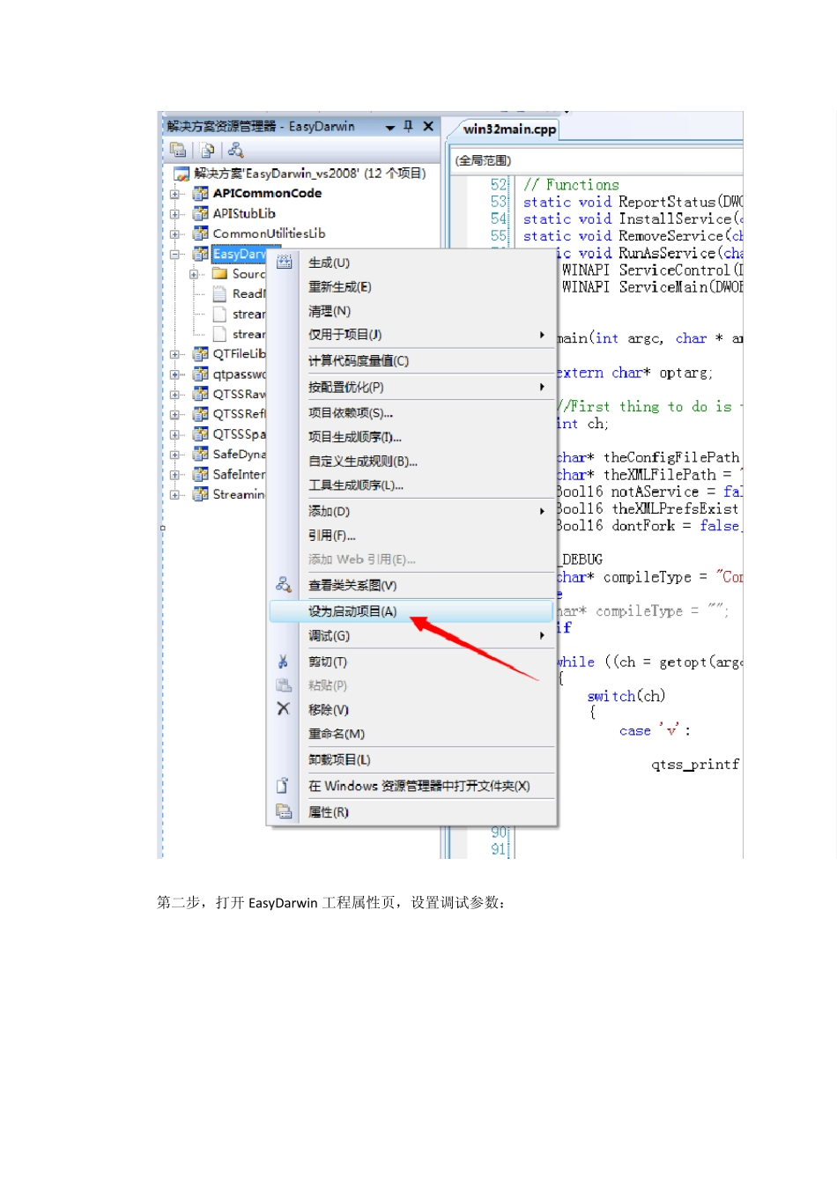Viewport: 837px width, 1184px height.
Task: Click line number 52 in editor margin
Action: 499,185
